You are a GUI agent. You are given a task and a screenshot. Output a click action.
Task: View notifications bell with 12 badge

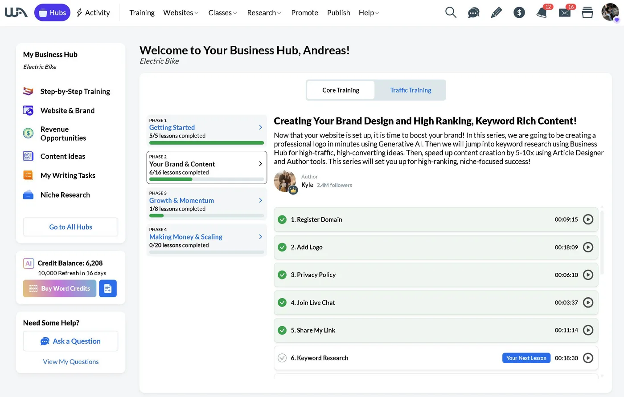point(542,12)
